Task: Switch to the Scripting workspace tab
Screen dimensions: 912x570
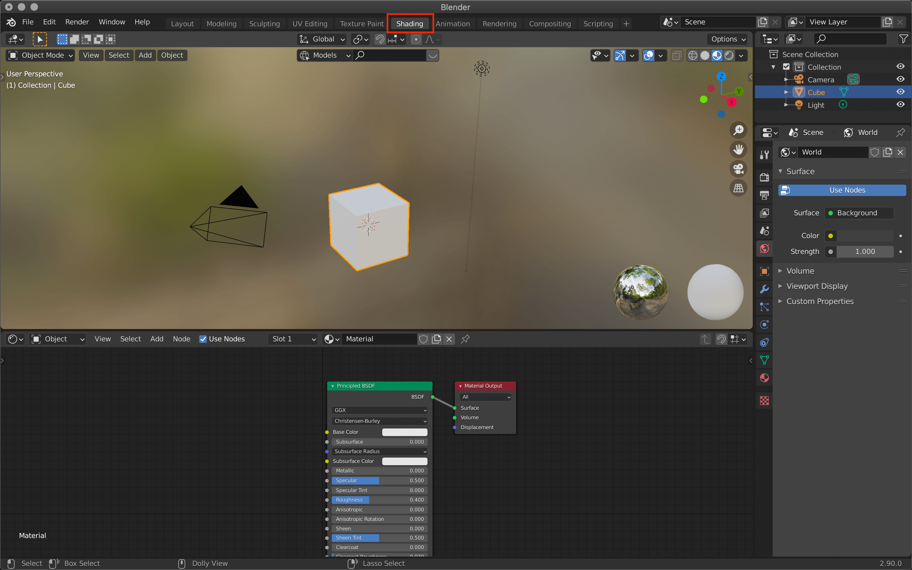Action: click(x=597, y=24)
